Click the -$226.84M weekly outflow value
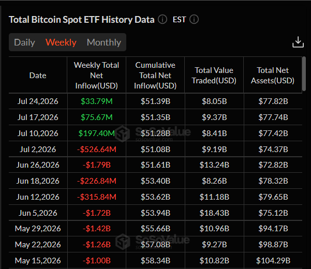Screen dimensions: 311x269 [97, 181]
